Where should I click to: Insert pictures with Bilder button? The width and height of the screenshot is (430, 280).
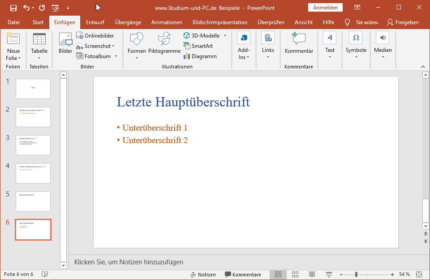(65, 43)
